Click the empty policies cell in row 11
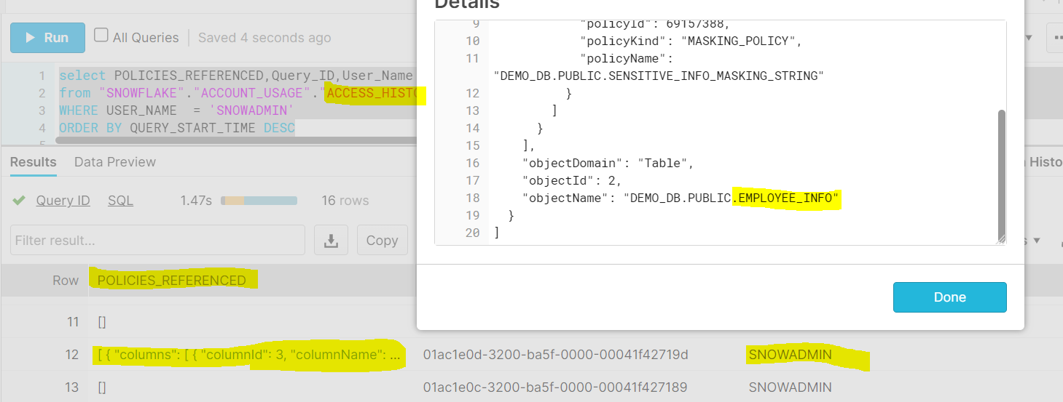Image resolution: width=1063 pixels, height=402 pixels. (102, 321)
